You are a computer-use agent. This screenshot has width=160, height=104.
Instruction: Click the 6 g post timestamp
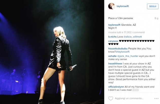click(x=156, y=18)
